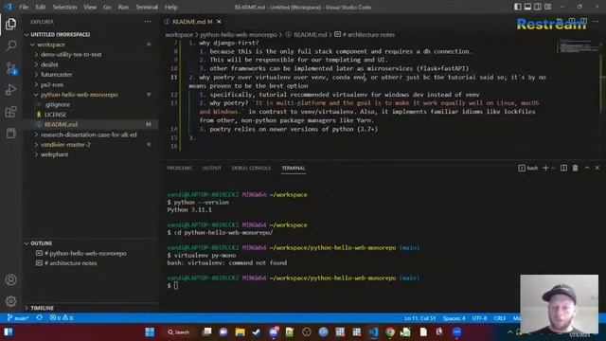Toggle primary side bar layout icon
Screen dimensions: 606x341
point(518,7)
